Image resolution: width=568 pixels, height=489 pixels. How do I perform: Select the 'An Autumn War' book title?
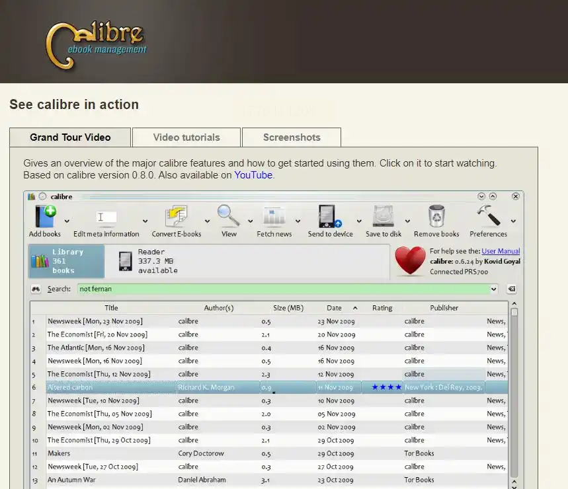(71, 480)
